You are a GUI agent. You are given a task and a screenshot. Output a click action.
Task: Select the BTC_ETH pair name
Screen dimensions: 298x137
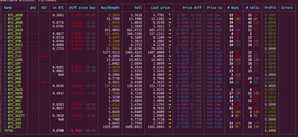point(14,52)
